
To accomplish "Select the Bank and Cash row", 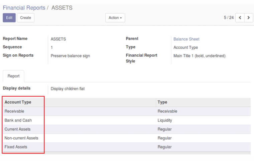I will click(x=127, y=120).
